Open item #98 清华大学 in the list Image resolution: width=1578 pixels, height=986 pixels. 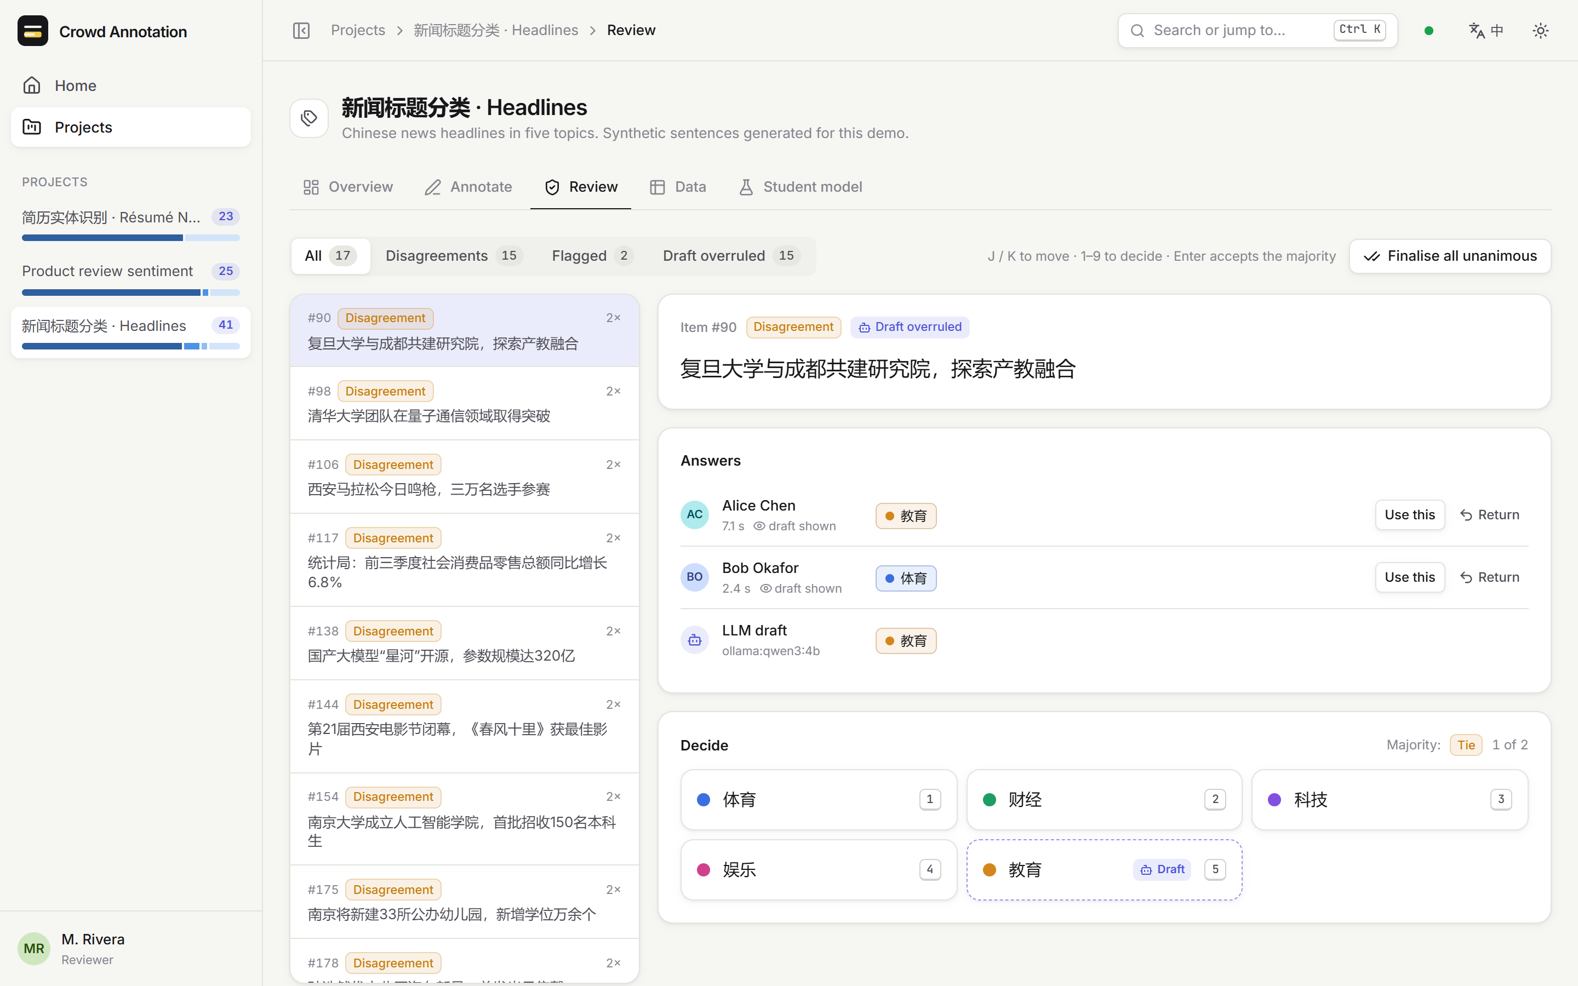tap(464, 404)
